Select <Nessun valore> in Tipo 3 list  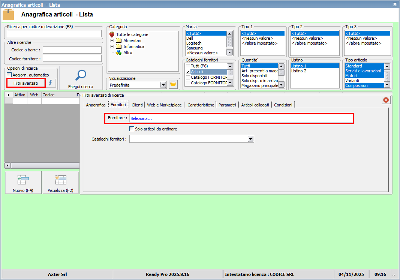367,38
